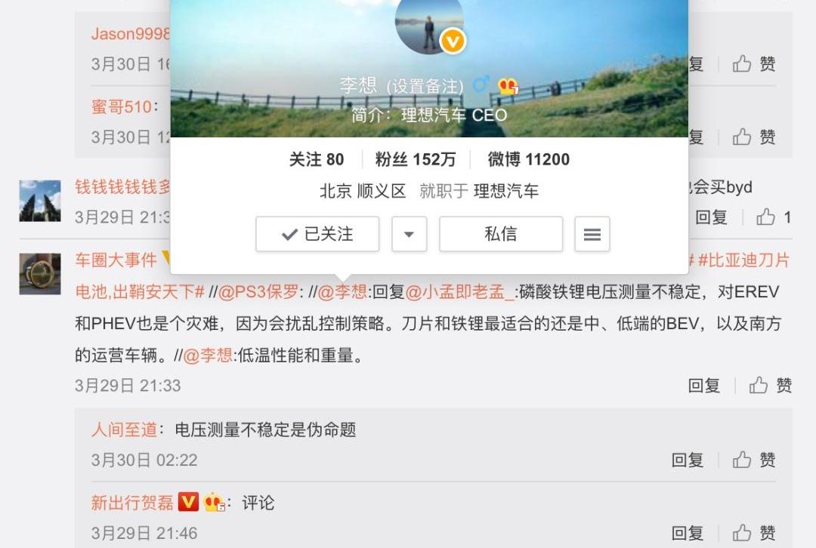The width and height of the screenshot is (816, 548).
Task: Click the 理想汽车 workplace link in the profile card
Action: point(505,191)
